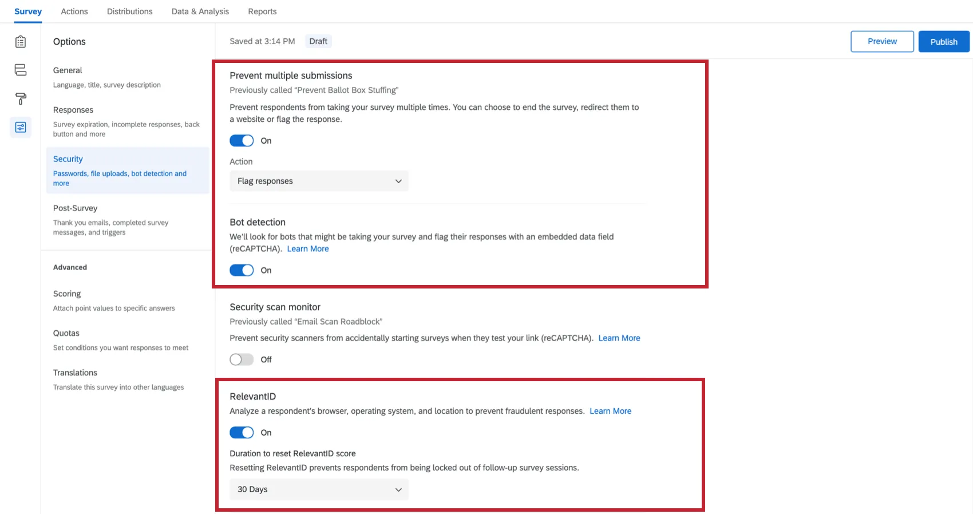Click the Preview button
This screenshot has height=514, width=973.
tap(882, 42)
